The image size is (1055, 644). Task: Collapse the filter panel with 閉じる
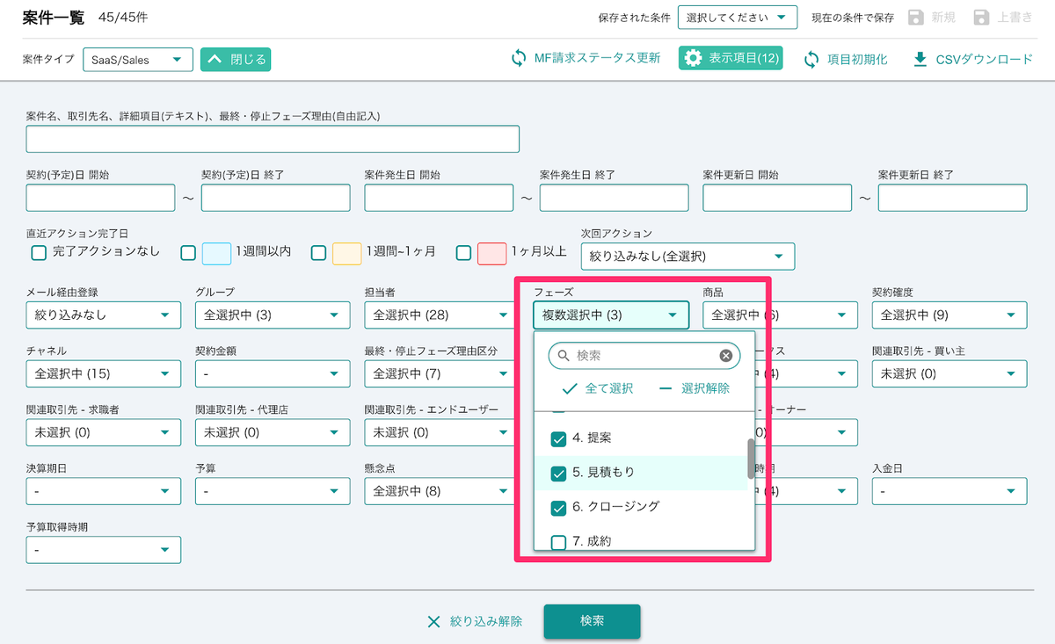click(x=236, y=60)
